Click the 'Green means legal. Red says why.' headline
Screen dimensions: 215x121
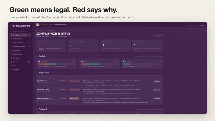(63, 10)
